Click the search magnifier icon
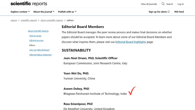Viewport: 195px width, 110px height. (x=163, y=4)
